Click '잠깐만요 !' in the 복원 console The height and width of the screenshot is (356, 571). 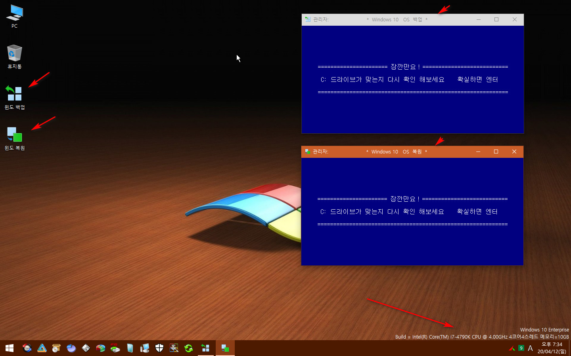pyautogui.click(x=405, y=199)
